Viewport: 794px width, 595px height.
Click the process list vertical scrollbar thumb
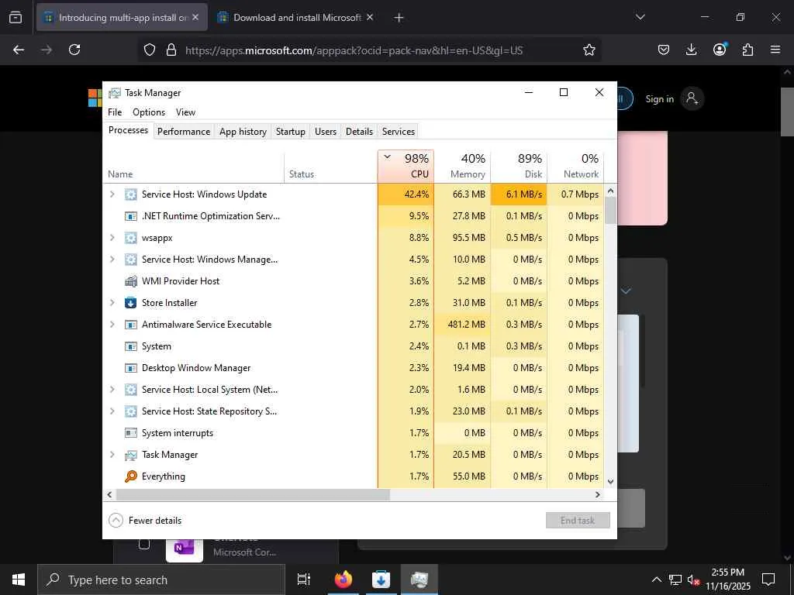611,210
